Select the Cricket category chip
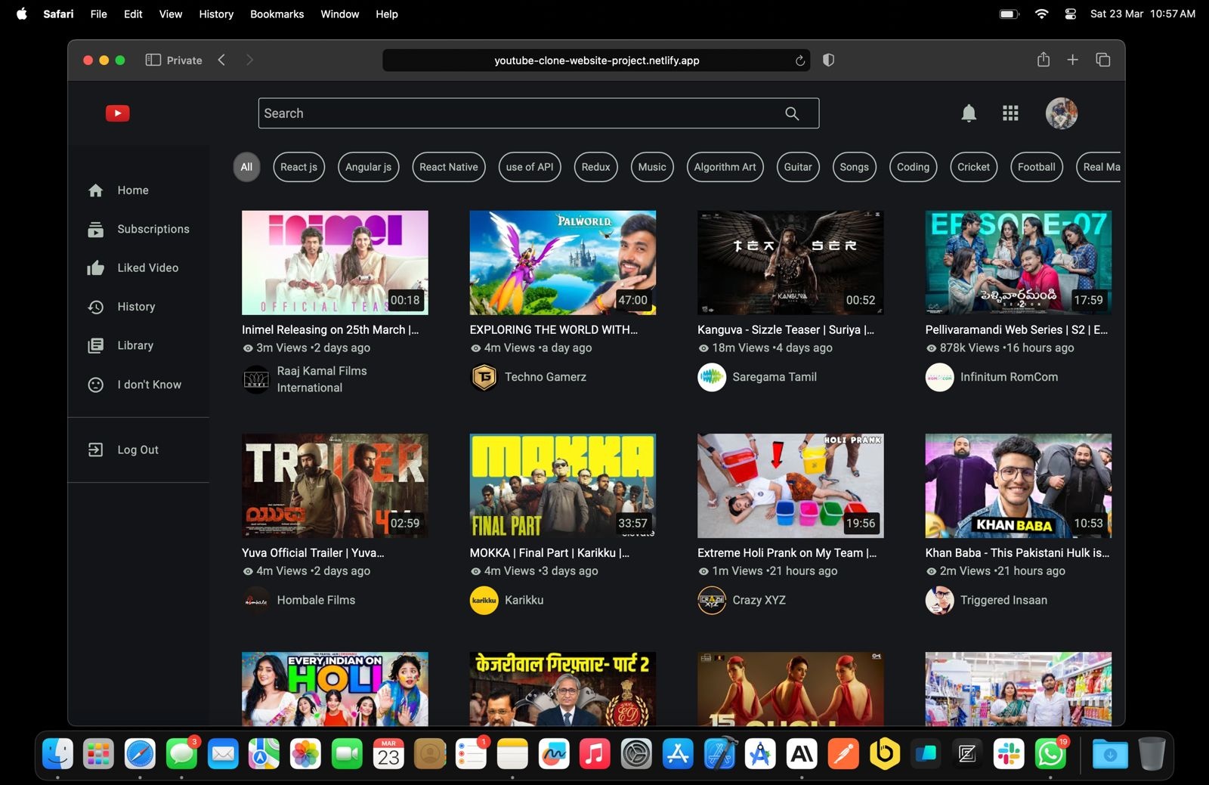 tap(972, 167)
